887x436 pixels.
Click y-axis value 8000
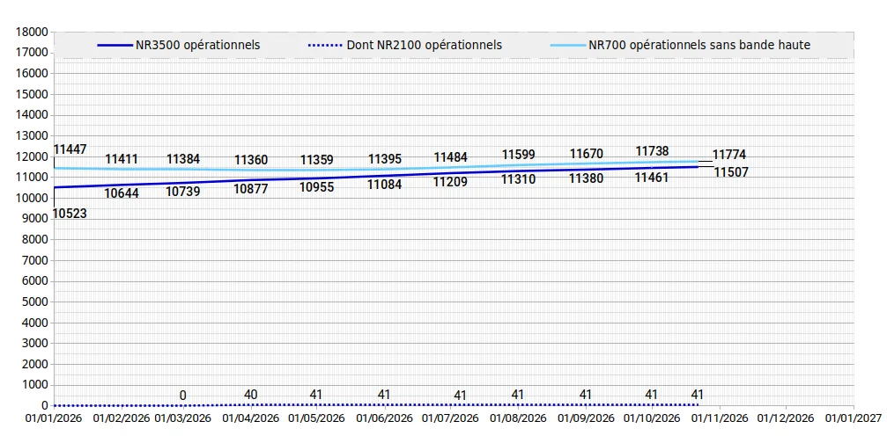[x=37, y=239]
